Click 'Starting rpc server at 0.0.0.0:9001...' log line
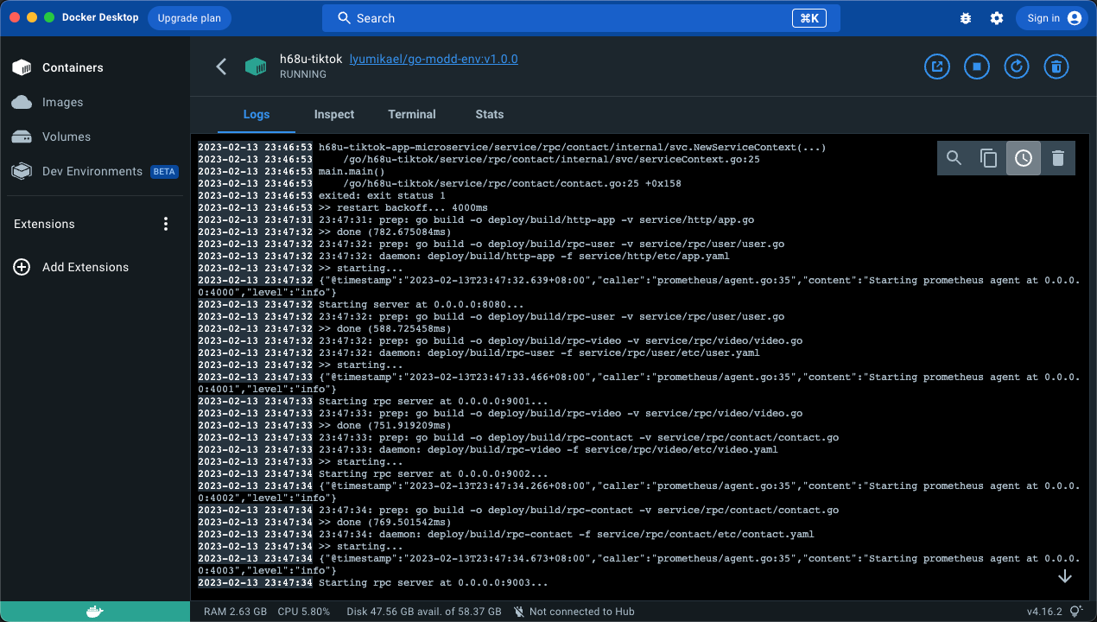Viewport: 1097px width, 622px height. click(x=434, y=402)
